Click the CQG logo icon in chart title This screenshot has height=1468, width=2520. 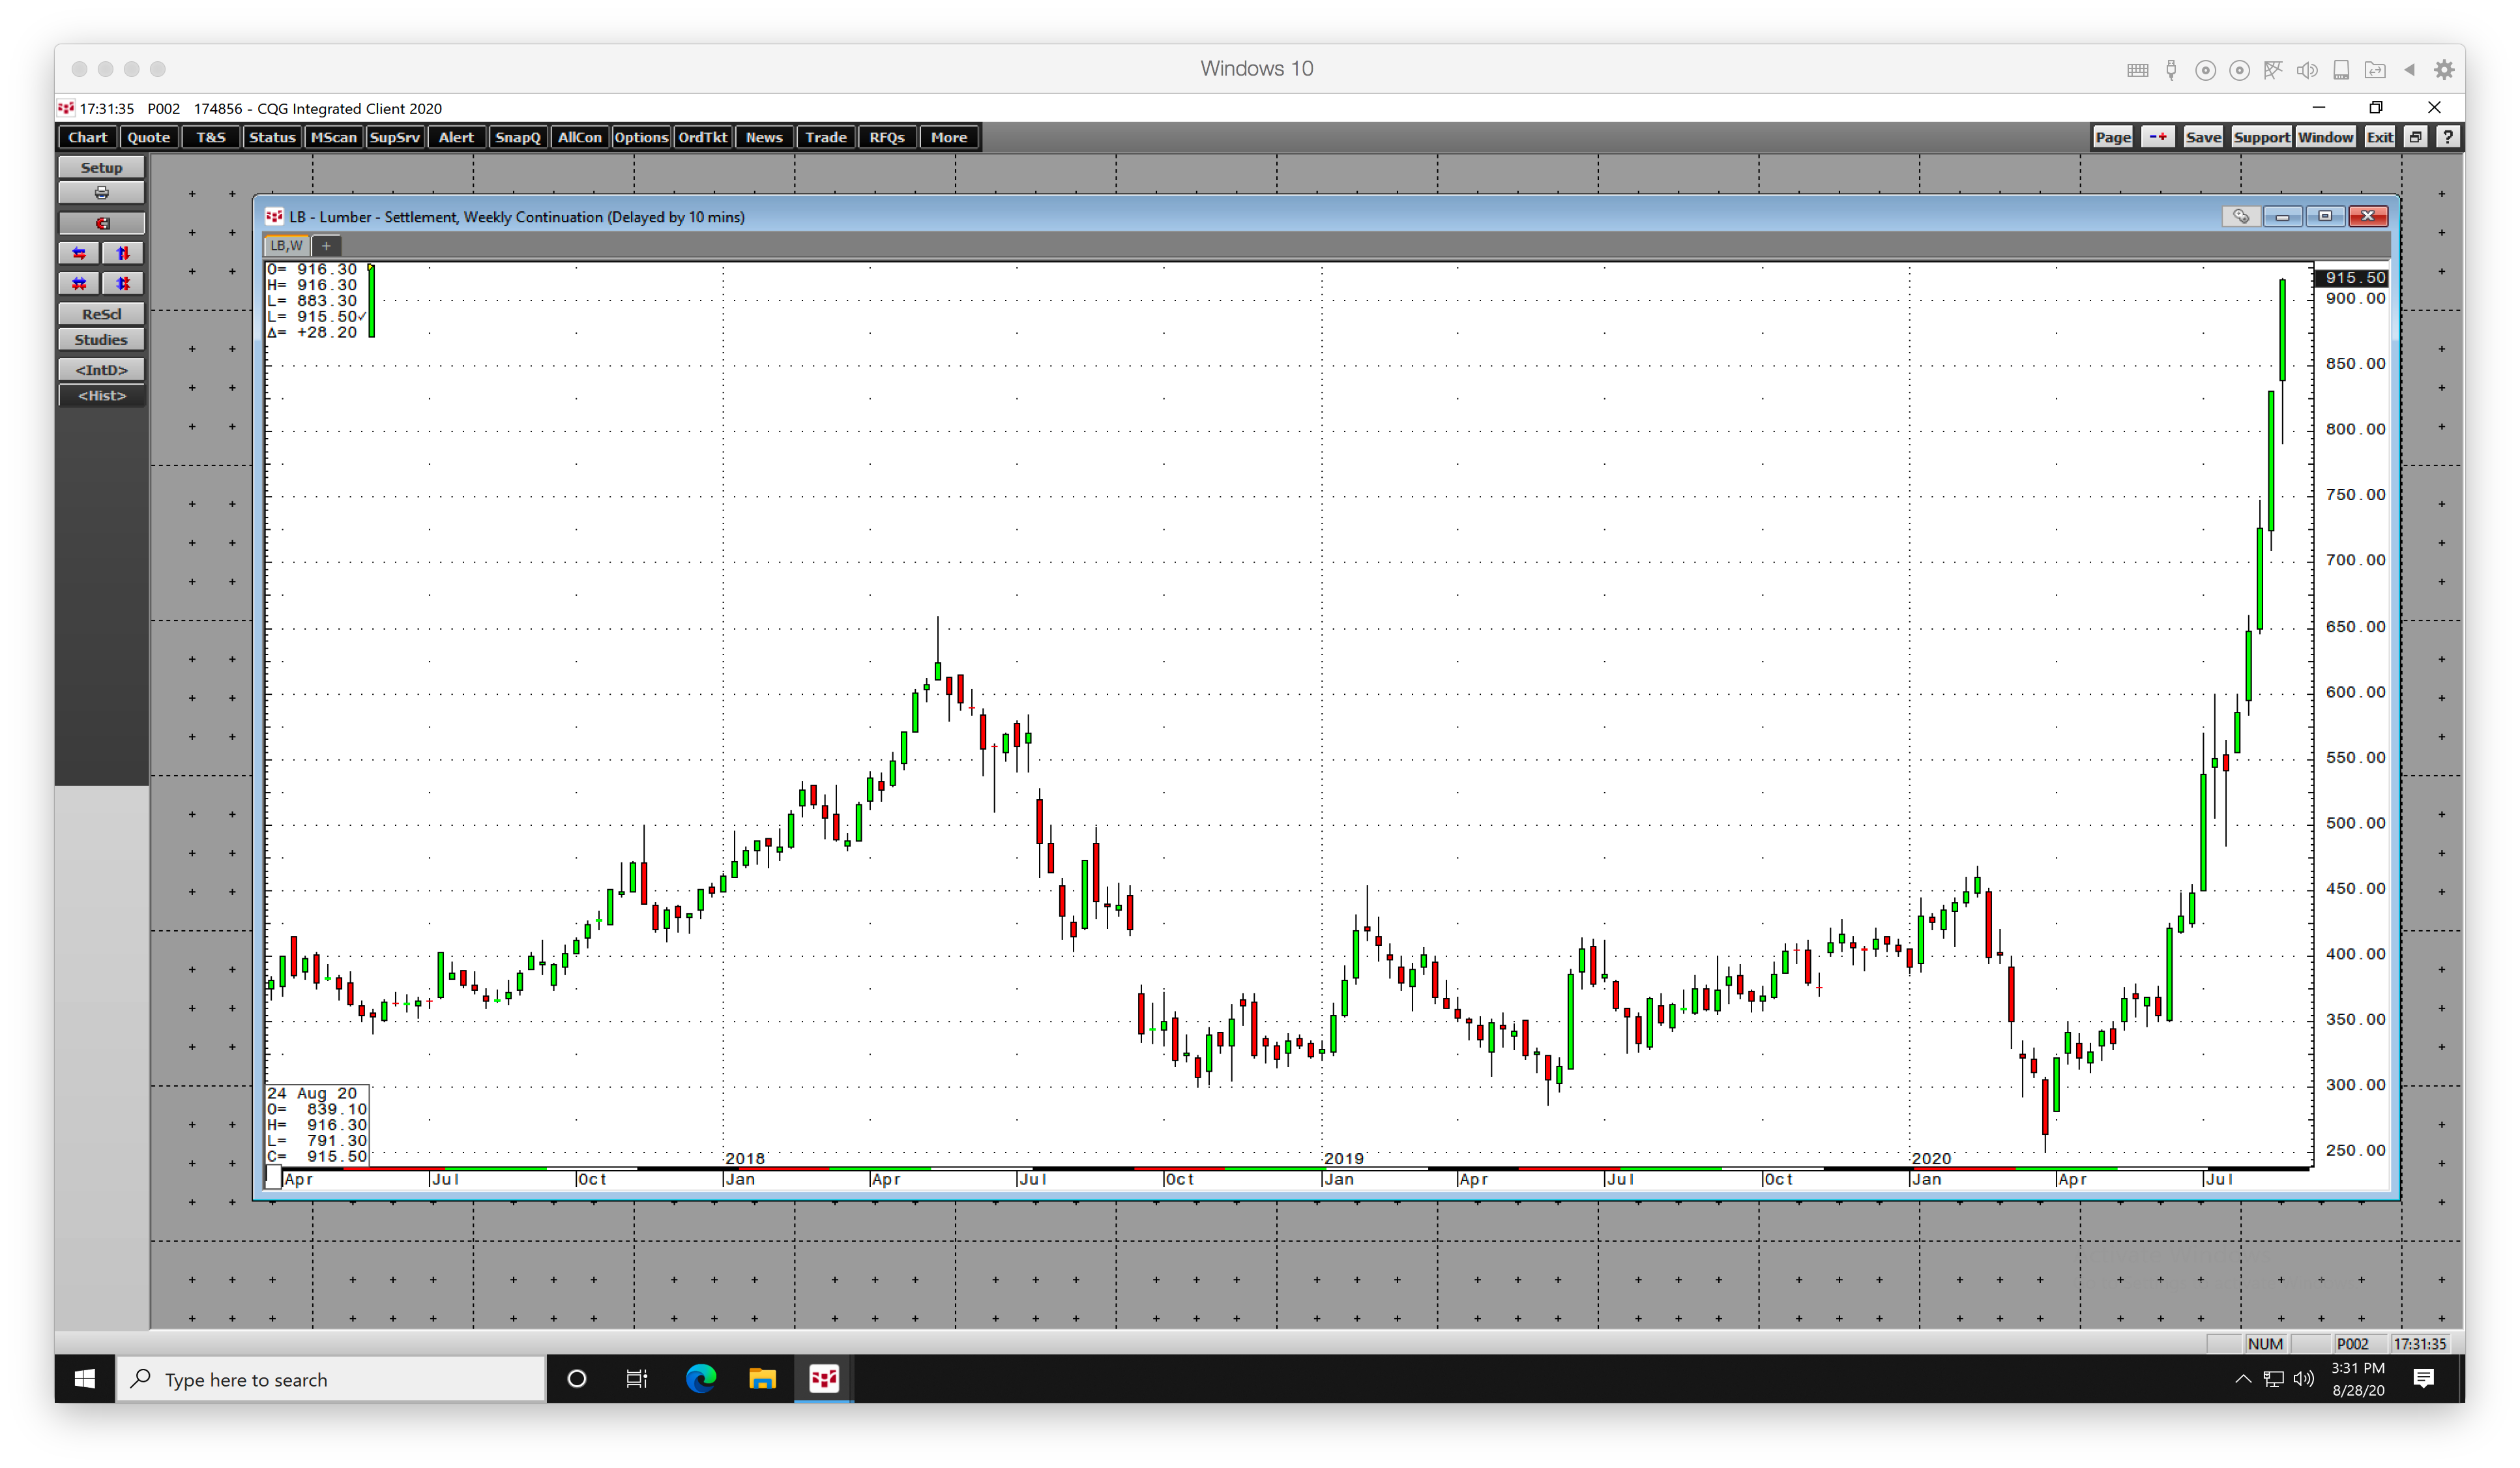pyautogui.click(x=274, y=216)
